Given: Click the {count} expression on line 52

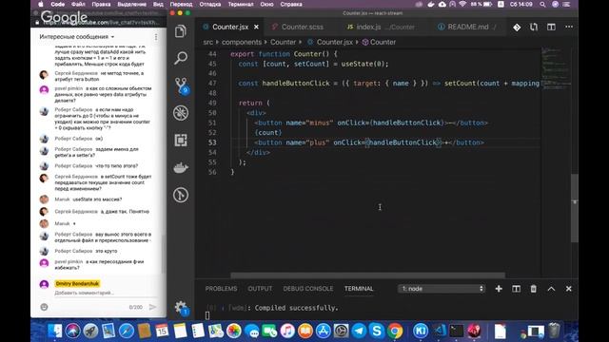Looking at the screenshot, I should coord(268,133).
